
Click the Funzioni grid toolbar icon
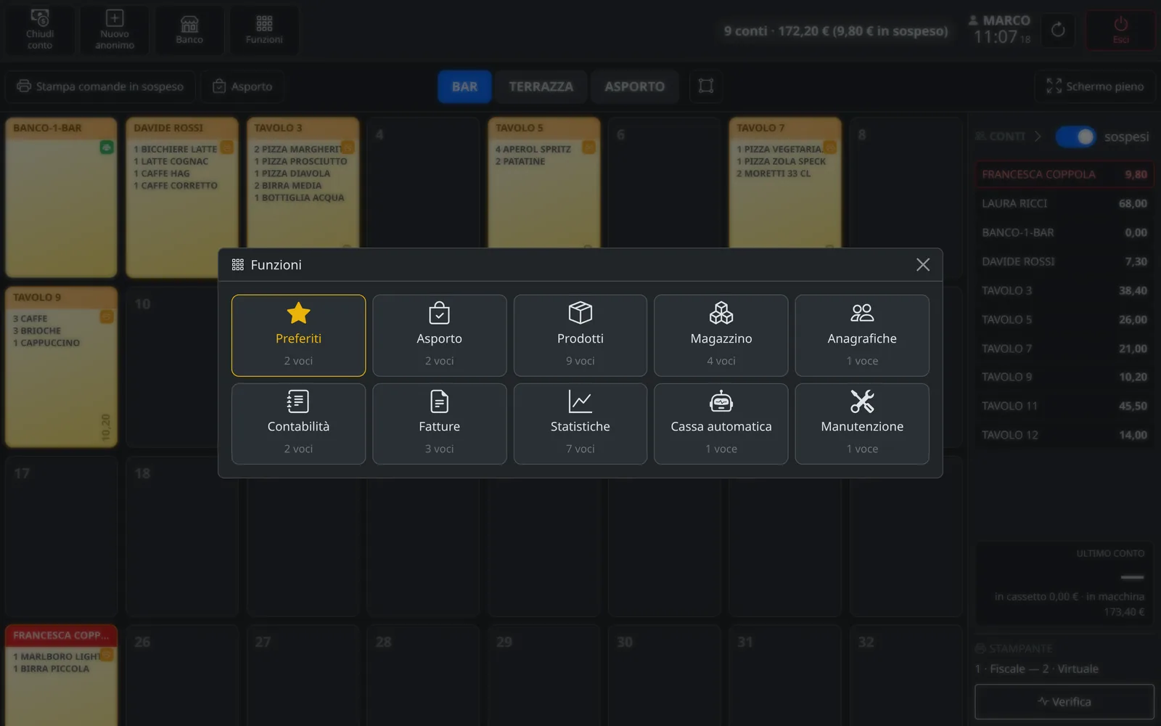pyautogui.click(x=264, y=30)
